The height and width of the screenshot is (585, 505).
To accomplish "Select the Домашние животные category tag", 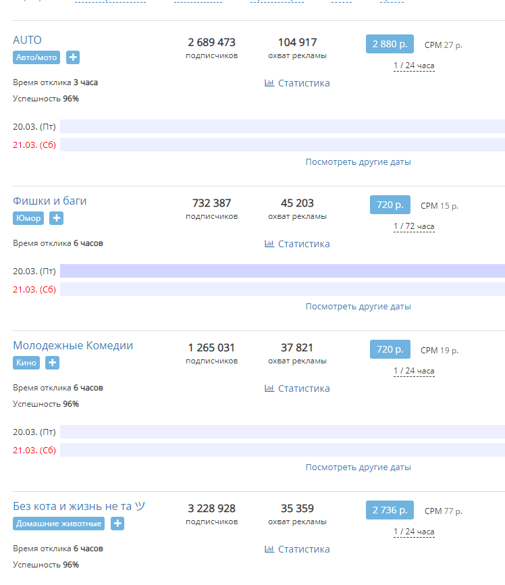I will (x=59, y=524).
